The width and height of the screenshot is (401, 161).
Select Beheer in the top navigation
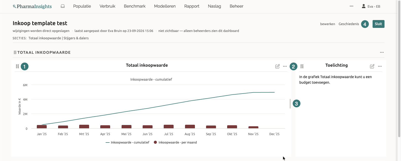coord(237,6)
